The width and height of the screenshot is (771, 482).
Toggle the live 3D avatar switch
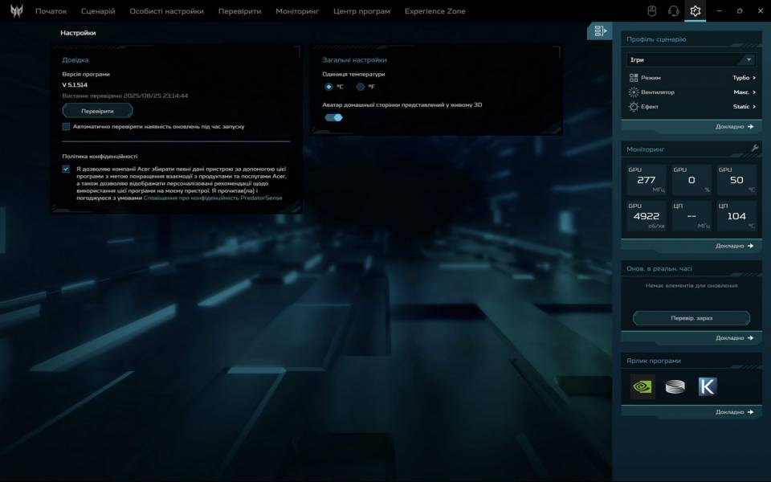(333, 117)
